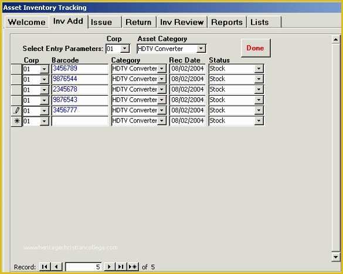Screen dimensions: 343x274
Task: Click barcode field containing 3456789
Action: tap(80, 69)
